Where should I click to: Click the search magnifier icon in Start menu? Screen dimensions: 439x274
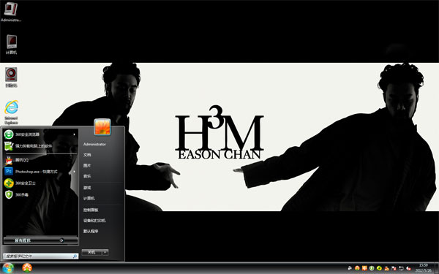75,256
